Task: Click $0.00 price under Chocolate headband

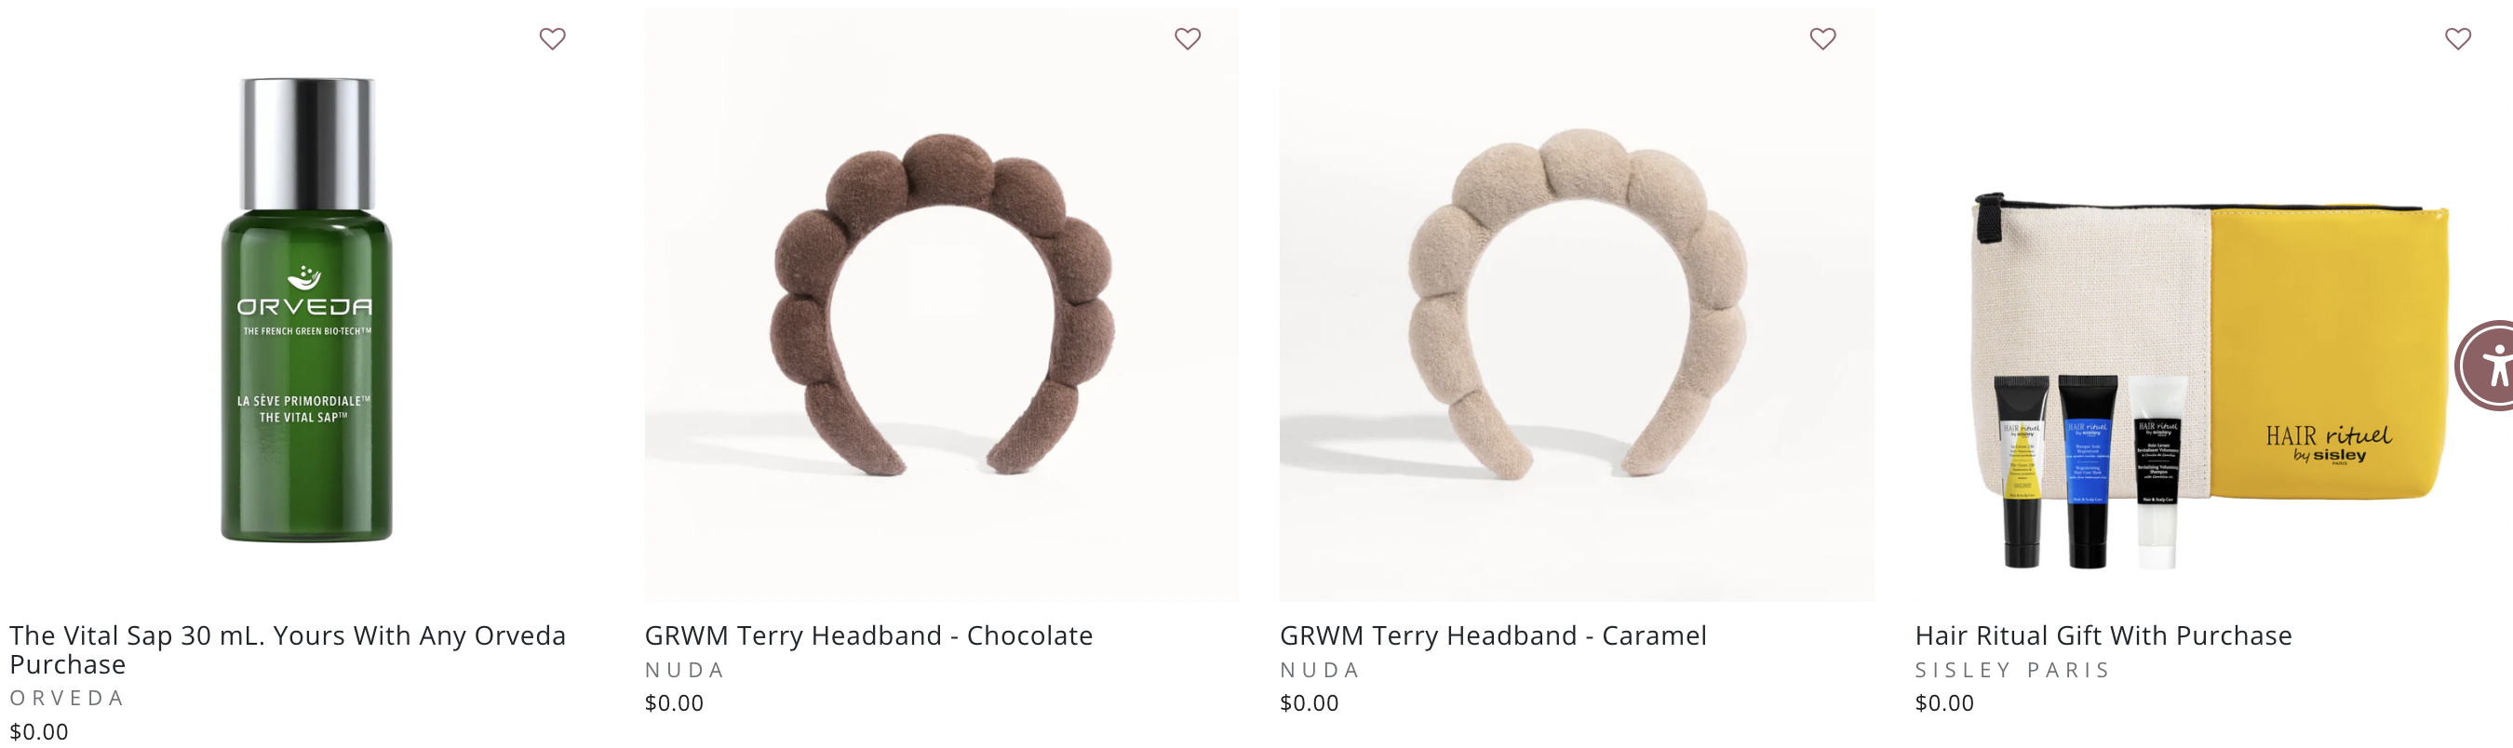Action: [x=674, y=703]
